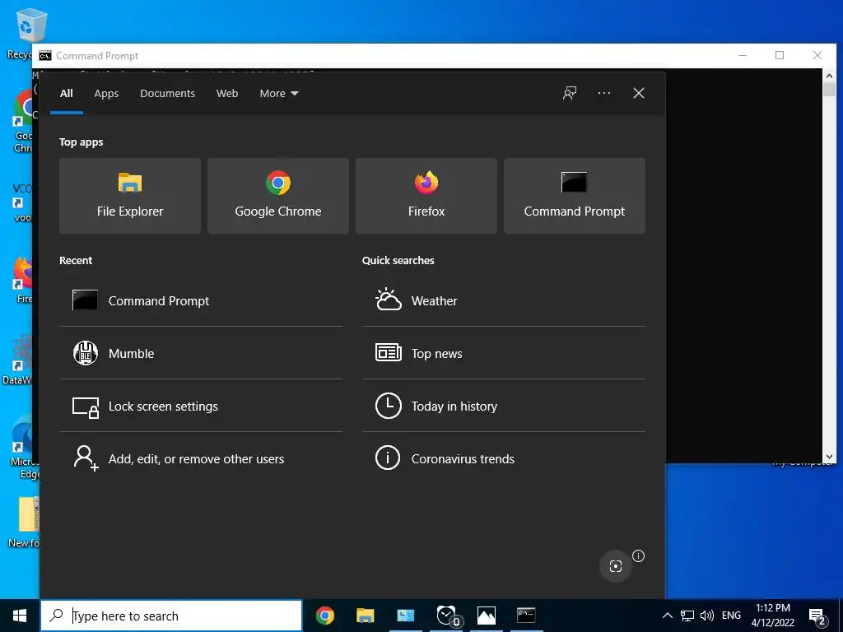The height and width of the screenshot is (632, 843).
Task: Minimize the Command Prompt window
Action: pyautogui.click(x=743, y=55)
